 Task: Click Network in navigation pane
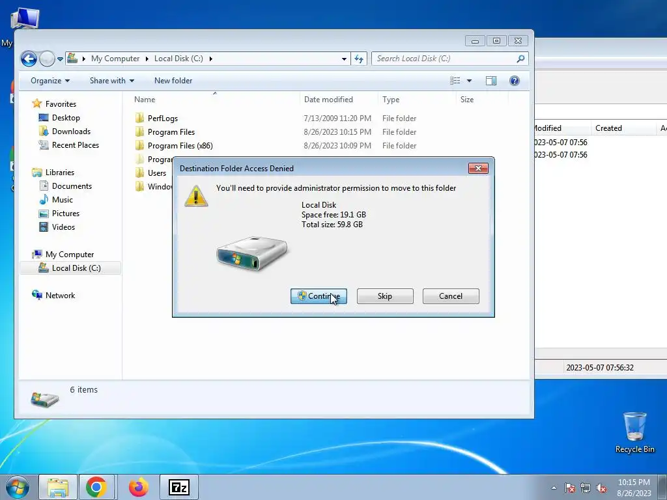click(x=60, y=296)
